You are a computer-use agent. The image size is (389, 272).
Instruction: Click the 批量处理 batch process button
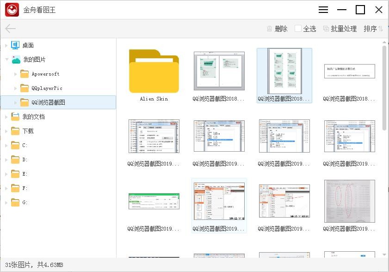pyautogui.click(x=344, y=28)
